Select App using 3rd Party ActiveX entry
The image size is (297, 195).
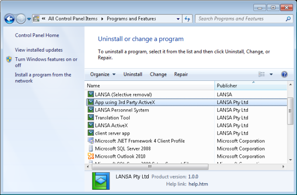(x=125, y=102)
